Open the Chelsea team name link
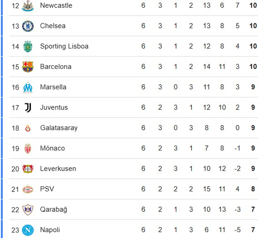The width and height of the screenshot is (258, 238). (53, 26)
